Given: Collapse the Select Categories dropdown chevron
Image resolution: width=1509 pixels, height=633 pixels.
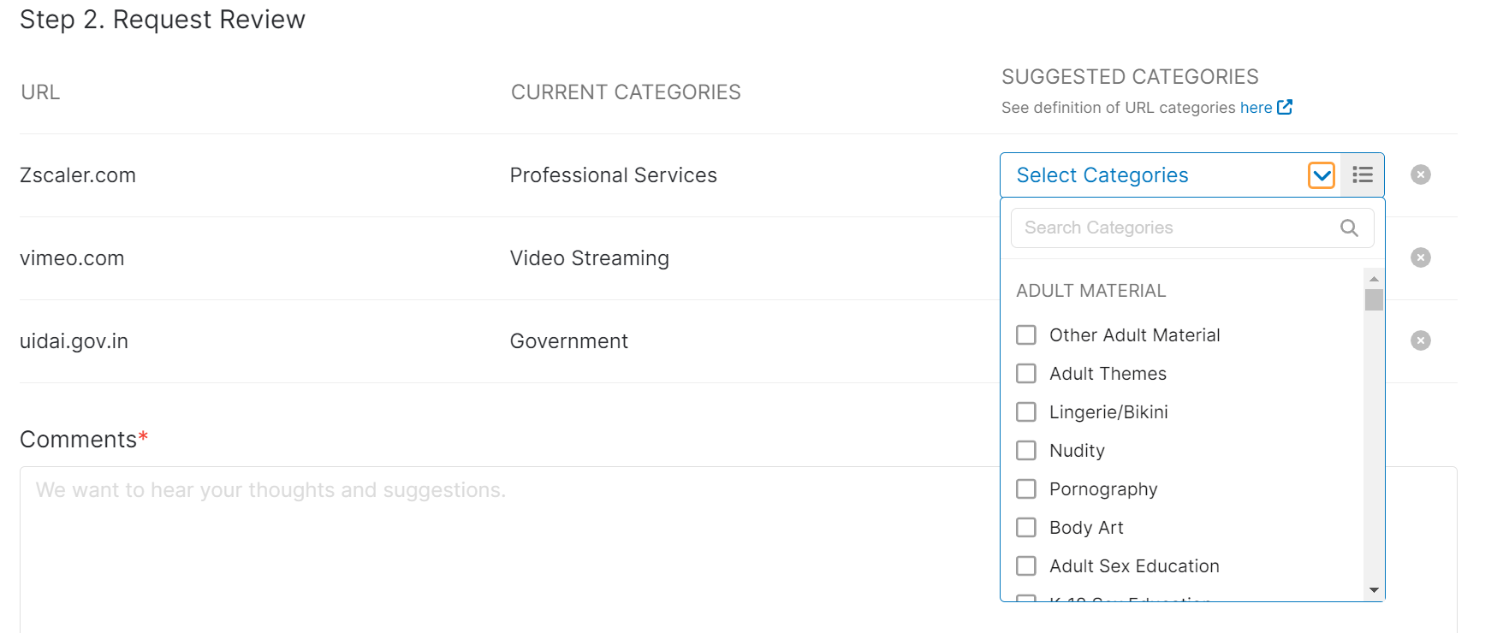Looking at the screenshot, I should [x=1322, y=175].
